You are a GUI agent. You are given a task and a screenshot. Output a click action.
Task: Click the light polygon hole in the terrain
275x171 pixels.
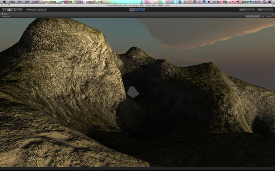point(133,92)
